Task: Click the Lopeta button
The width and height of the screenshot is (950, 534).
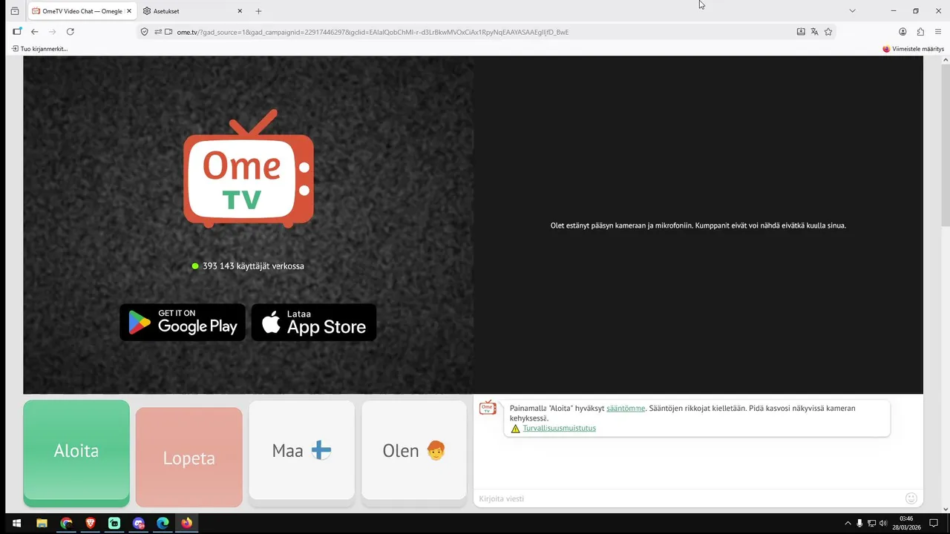Action: click(189, 458)
